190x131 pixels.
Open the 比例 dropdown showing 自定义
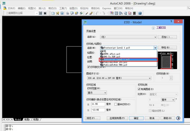point(163,94)
